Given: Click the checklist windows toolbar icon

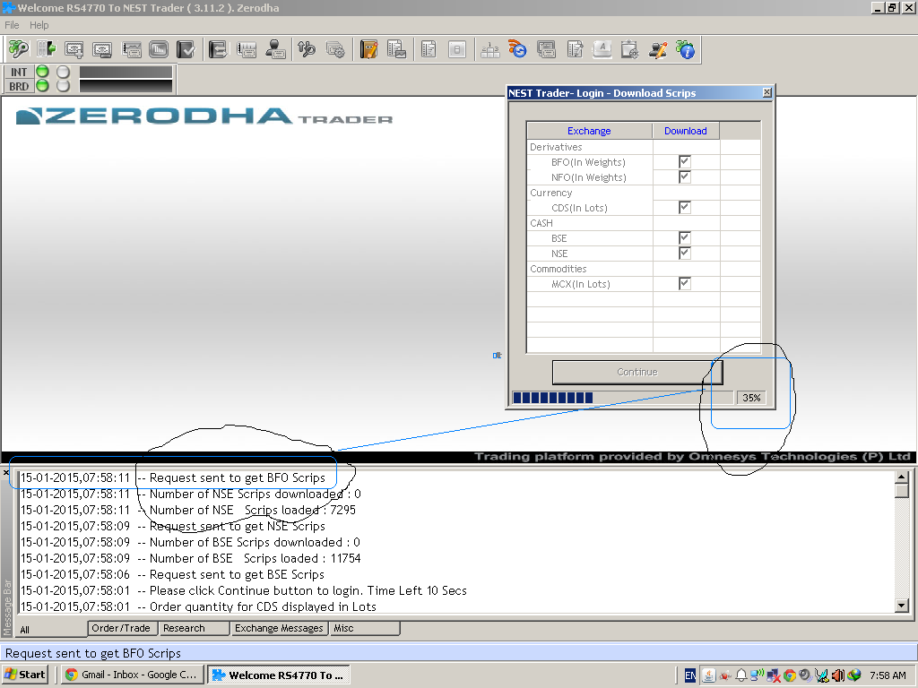Looking at the screenshot, I should point(546,50).
